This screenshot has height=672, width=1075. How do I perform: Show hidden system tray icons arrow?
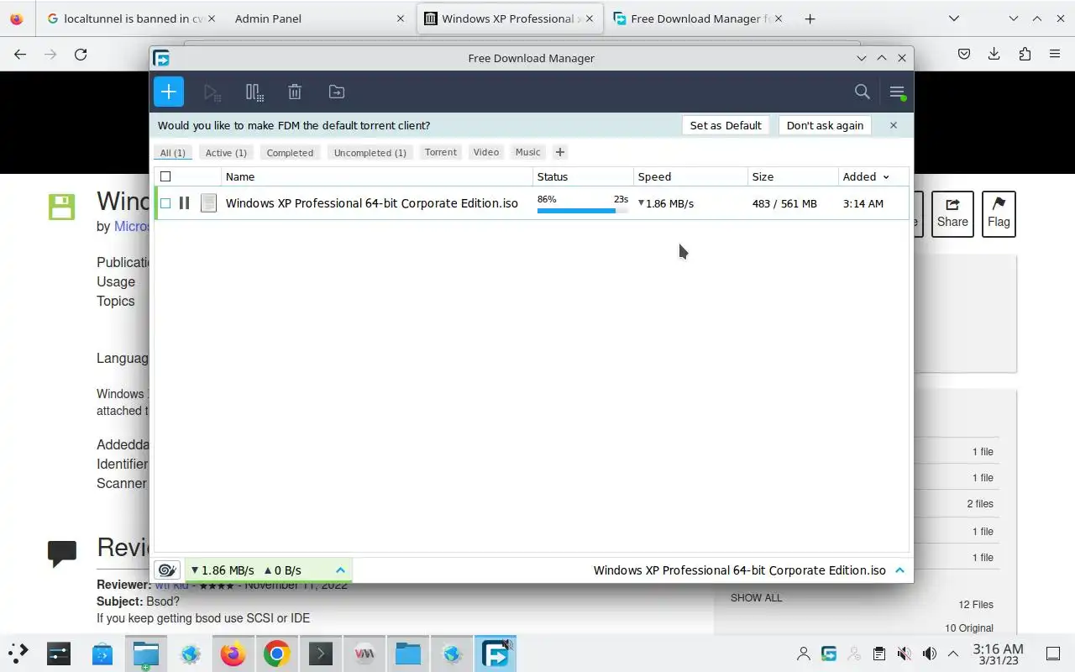(x=953, y=654)
